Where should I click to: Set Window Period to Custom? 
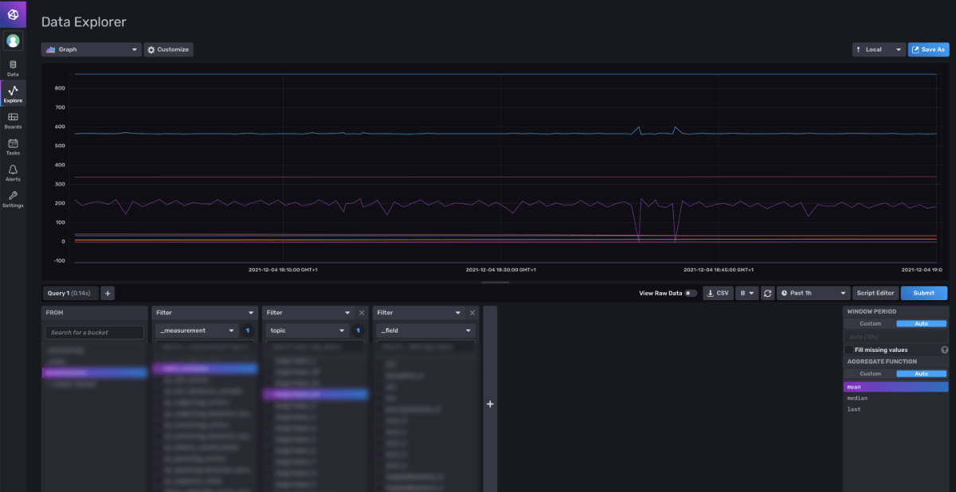pyautogui.click(x=872, y=323)
